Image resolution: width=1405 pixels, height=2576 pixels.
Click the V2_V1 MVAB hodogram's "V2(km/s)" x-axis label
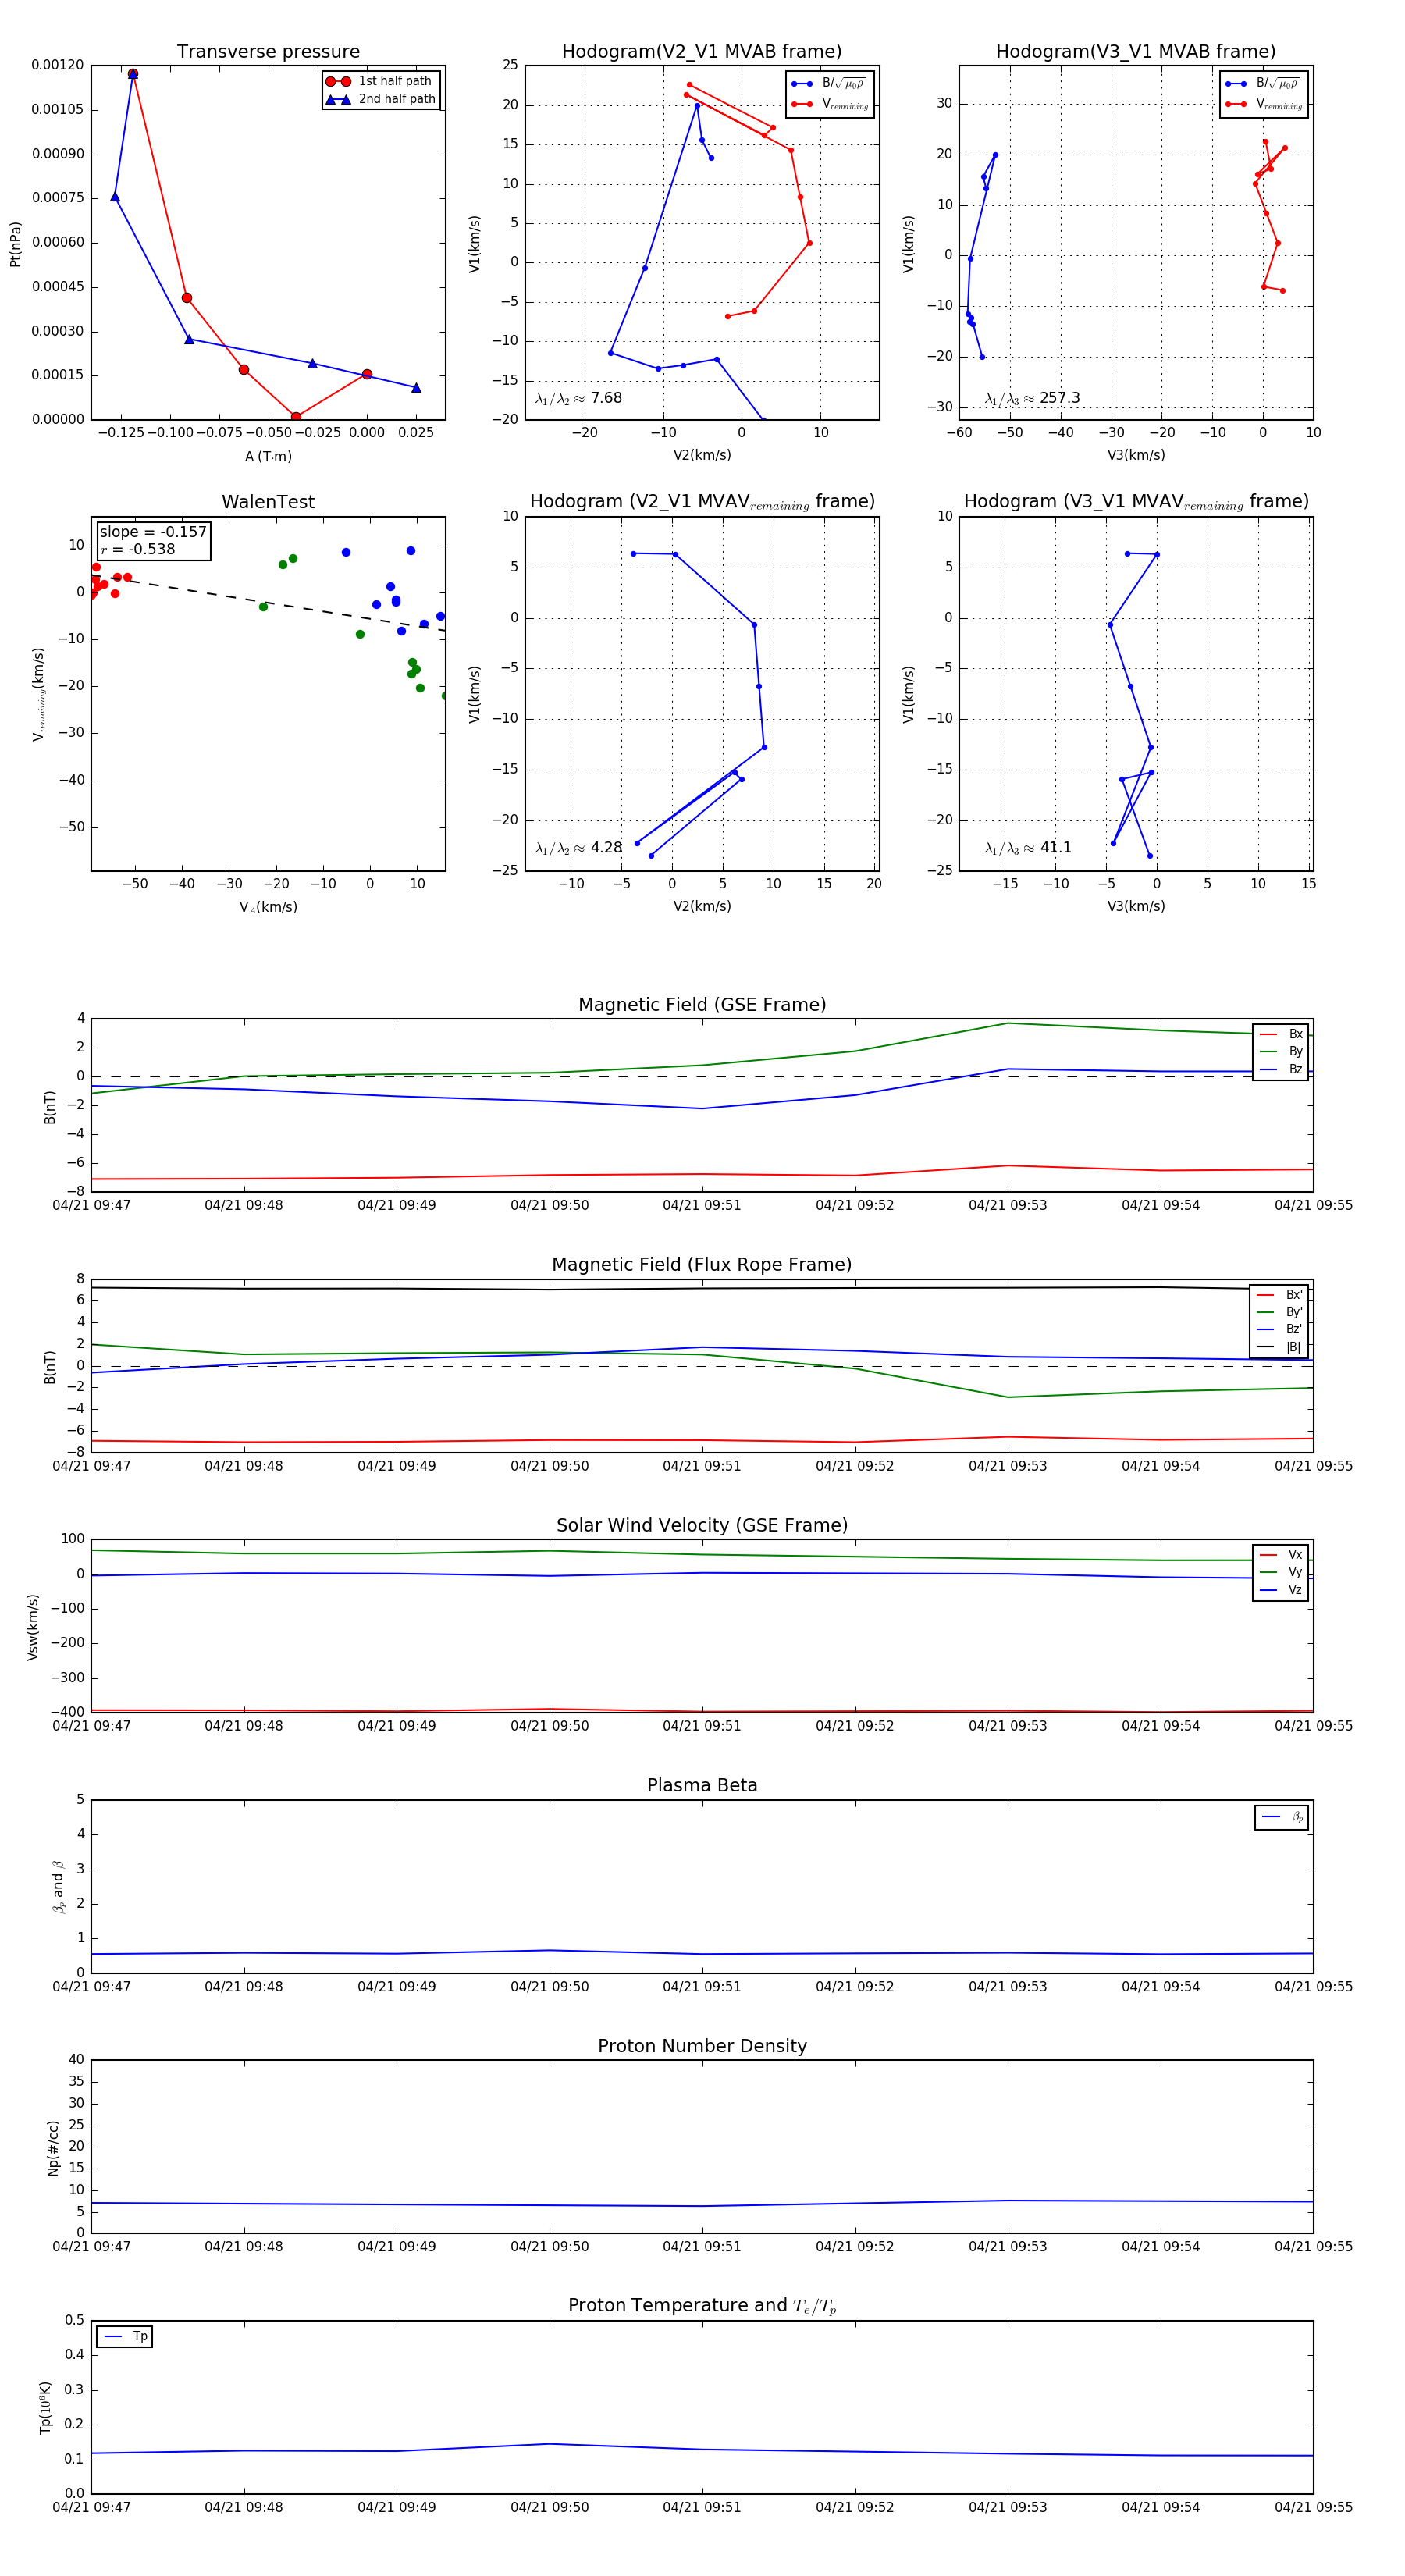click(x=702, y=455)
